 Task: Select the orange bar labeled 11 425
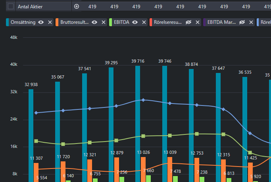coord(250,172)
